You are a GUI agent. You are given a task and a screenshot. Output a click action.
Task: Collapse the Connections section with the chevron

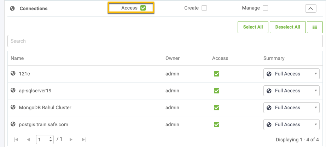click(310, 8)
